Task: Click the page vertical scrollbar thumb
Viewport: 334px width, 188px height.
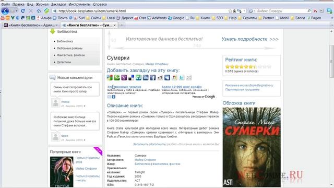Action: [x=332, y=62]
